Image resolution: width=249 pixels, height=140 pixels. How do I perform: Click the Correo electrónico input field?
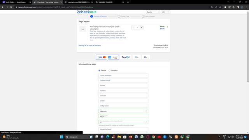point(123,75)
